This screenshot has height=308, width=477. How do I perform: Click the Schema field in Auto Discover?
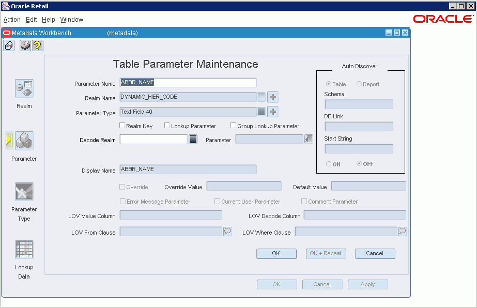[359, 104]
